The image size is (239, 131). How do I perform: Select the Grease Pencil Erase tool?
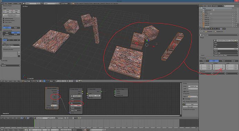tap(16, 10)
